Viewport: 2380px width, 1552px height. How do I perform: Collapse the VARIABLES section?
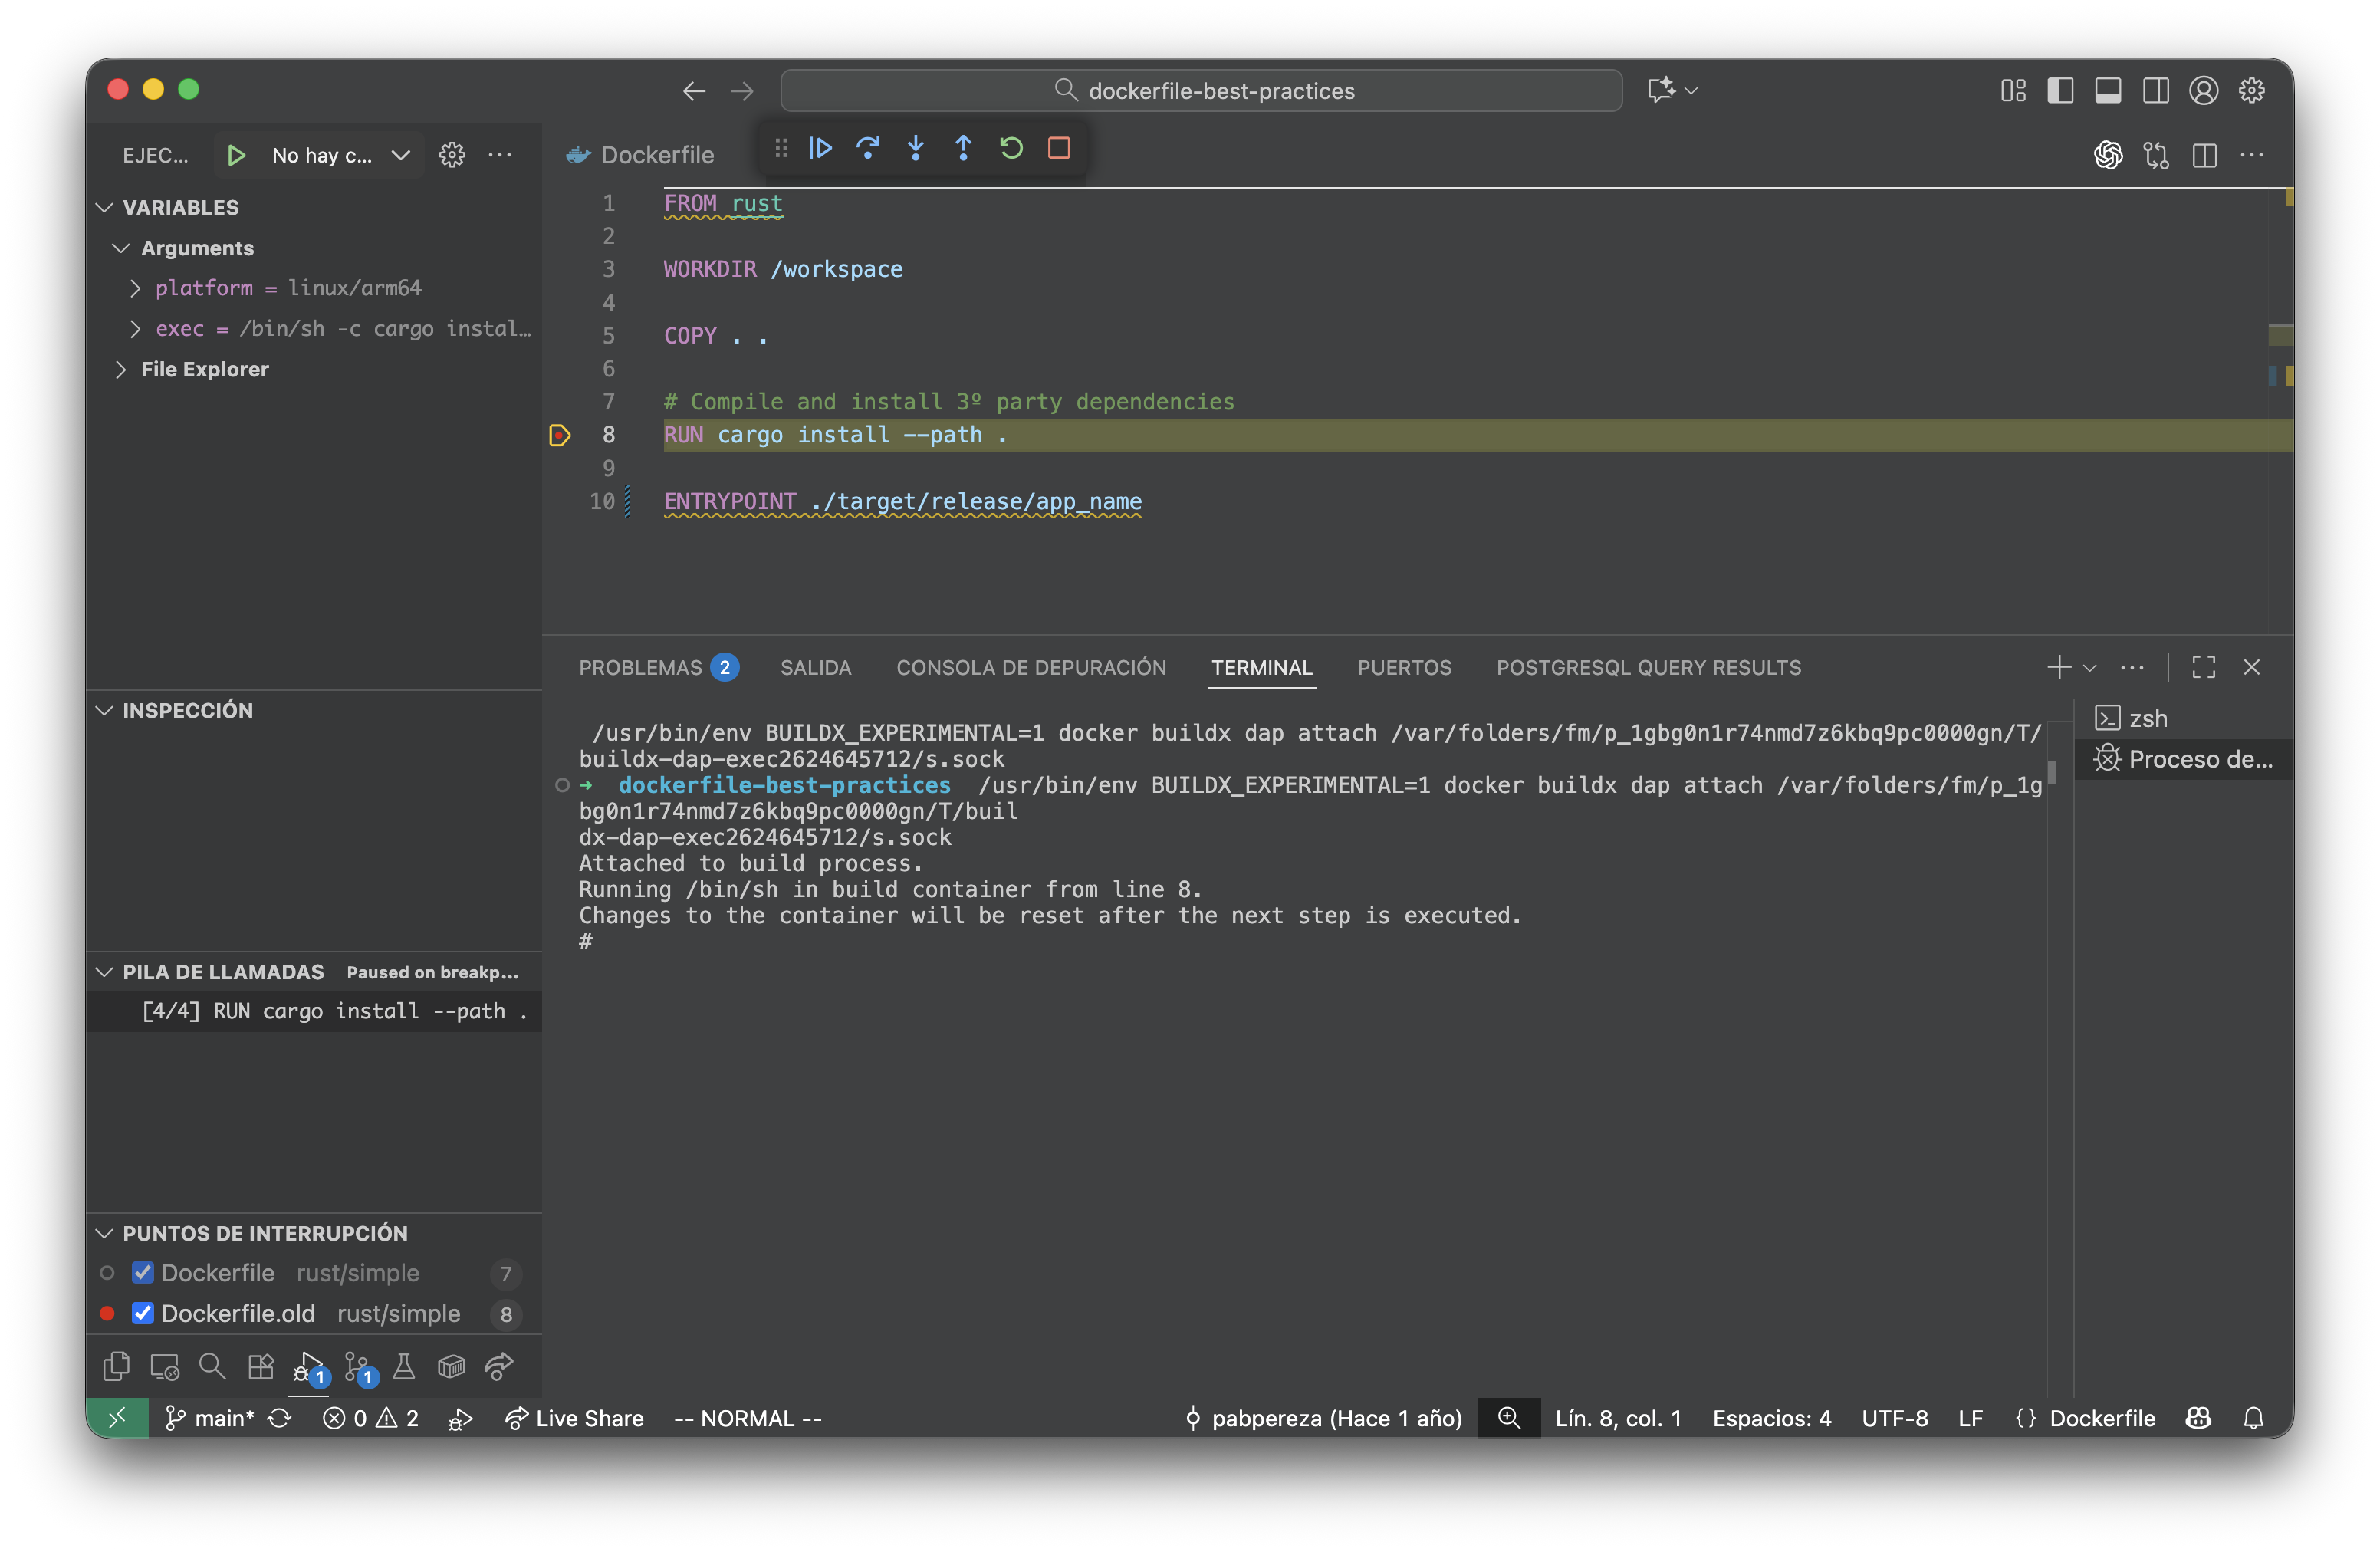[x=105, y=207]
